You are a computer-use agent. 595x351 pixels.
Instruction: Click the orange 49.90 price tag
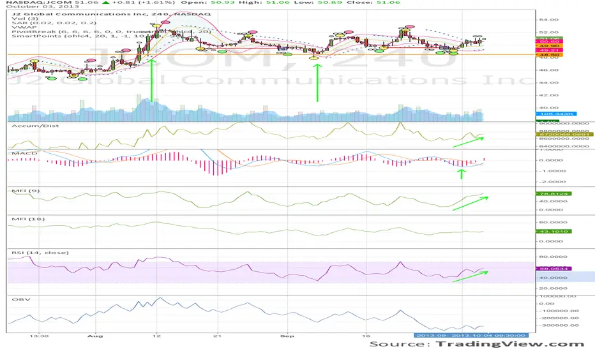click(549, 46)
